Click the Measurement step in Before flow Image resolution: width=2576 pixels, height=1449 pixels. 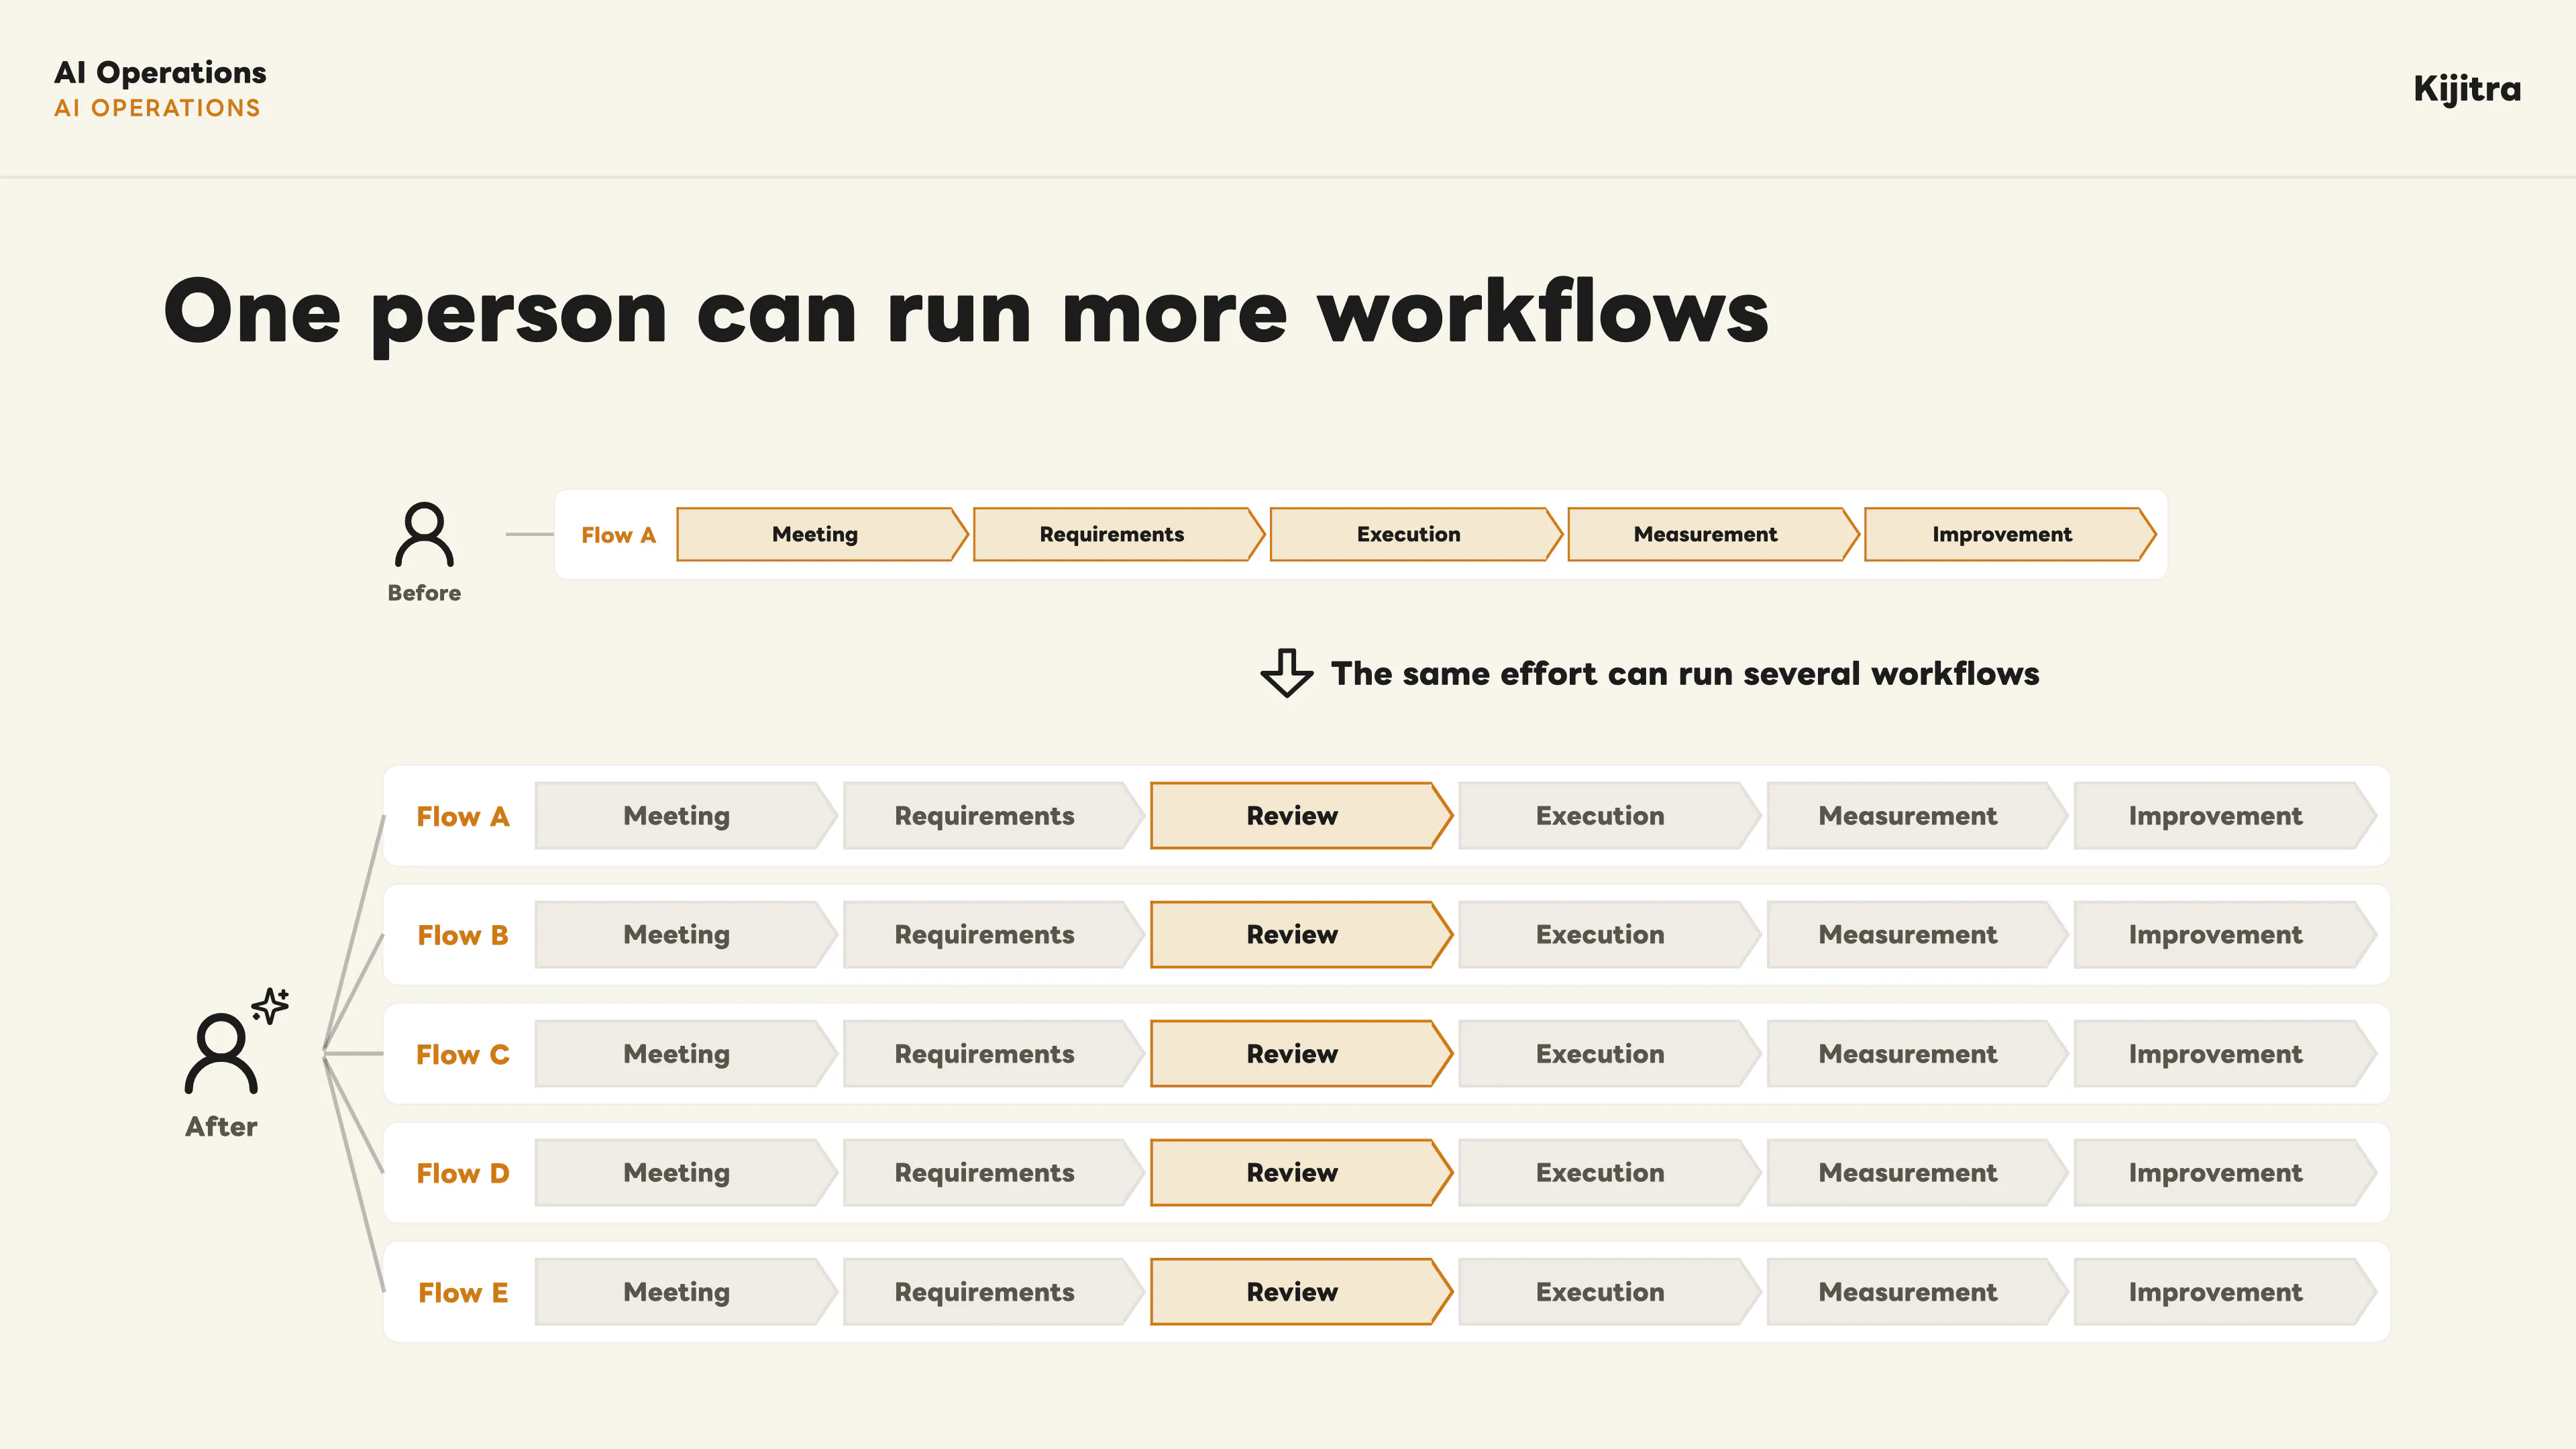(x=1713, y=534)
